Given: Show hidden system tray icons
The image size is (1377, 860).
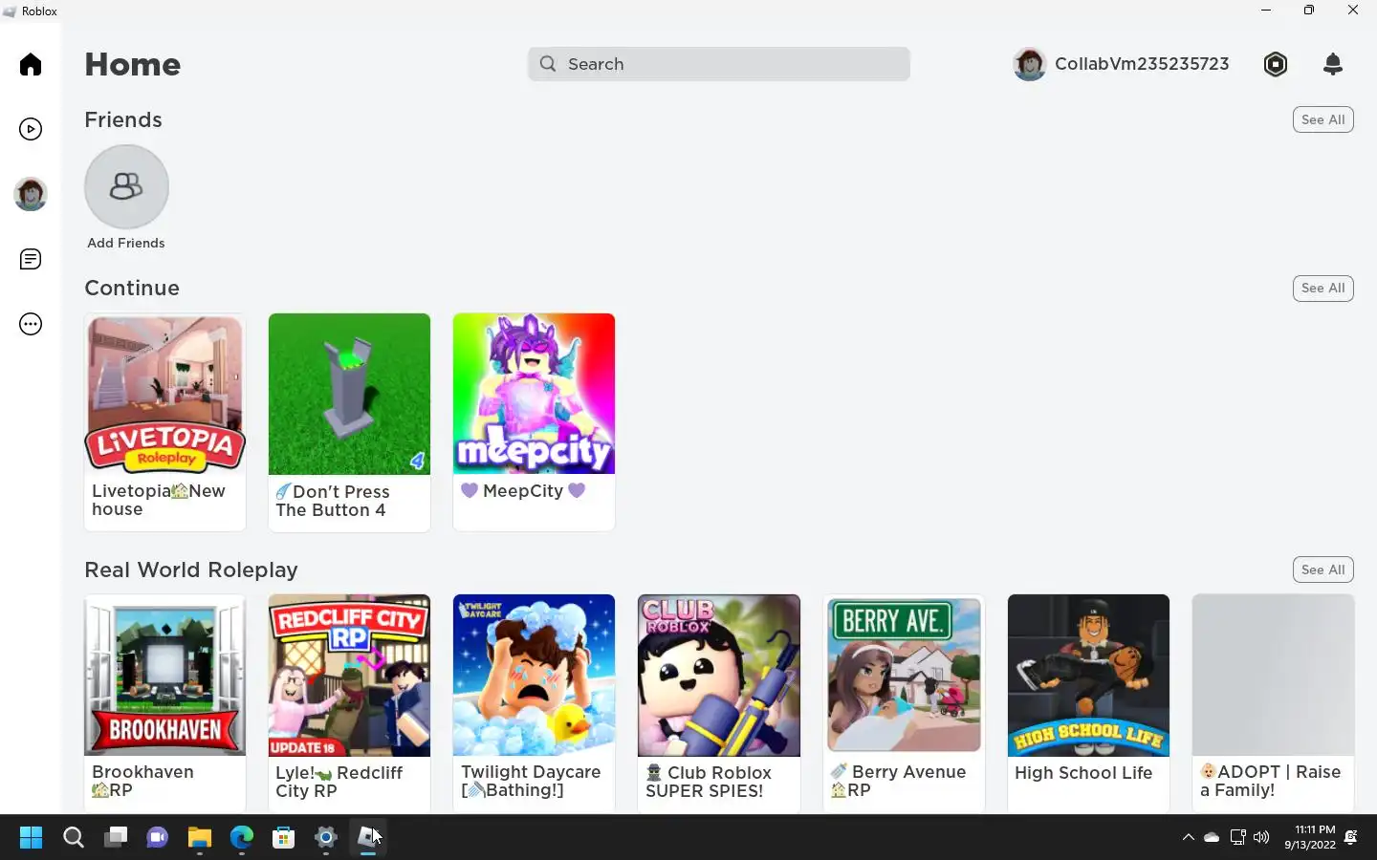Looking at the screenshot, I should pos(1189,838).
